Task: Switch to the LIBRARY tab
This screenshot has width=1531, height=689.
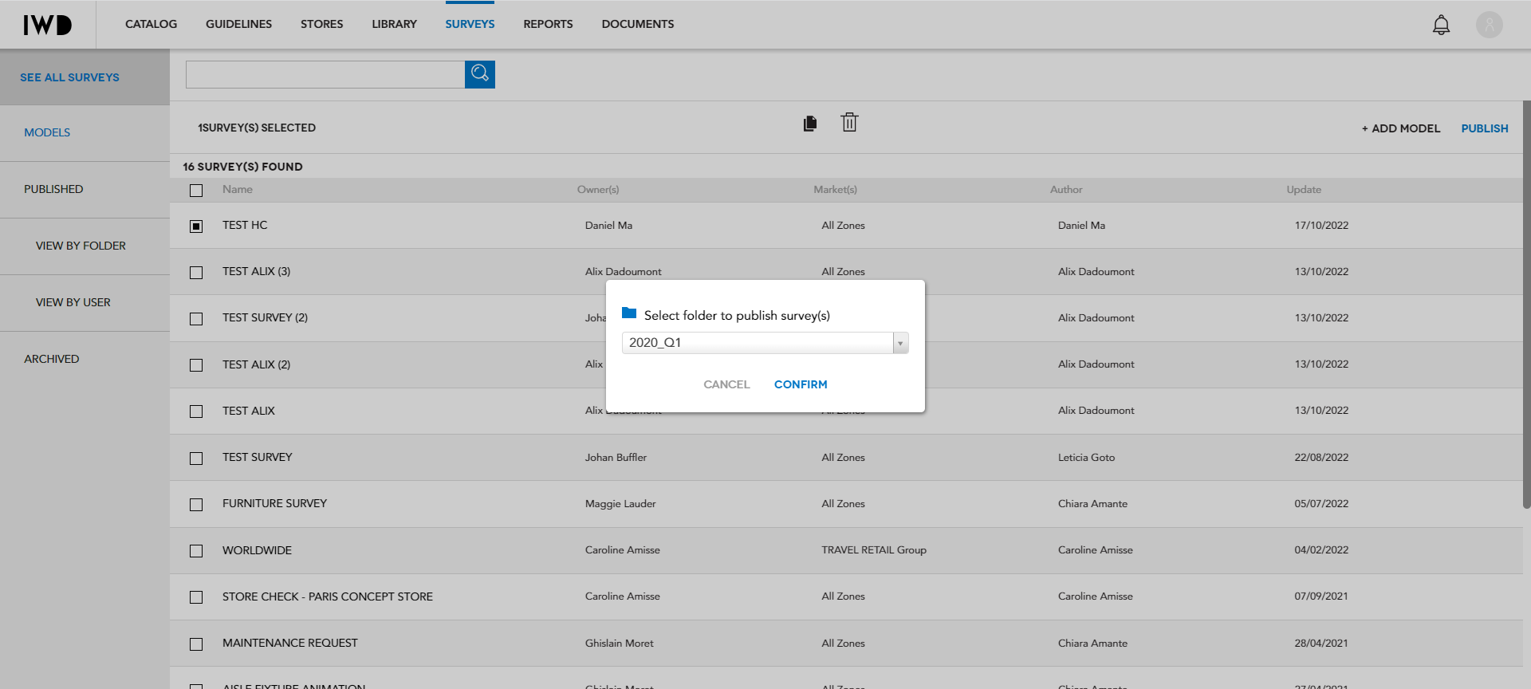Action: 394,24
